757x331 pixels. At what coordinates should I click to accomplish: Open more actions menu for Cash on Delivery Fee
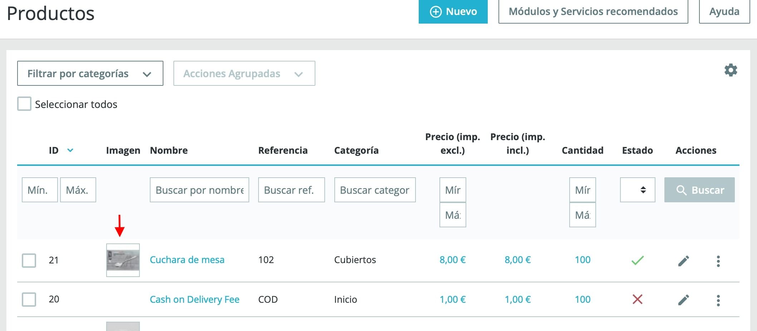click(x=718, y=300)
